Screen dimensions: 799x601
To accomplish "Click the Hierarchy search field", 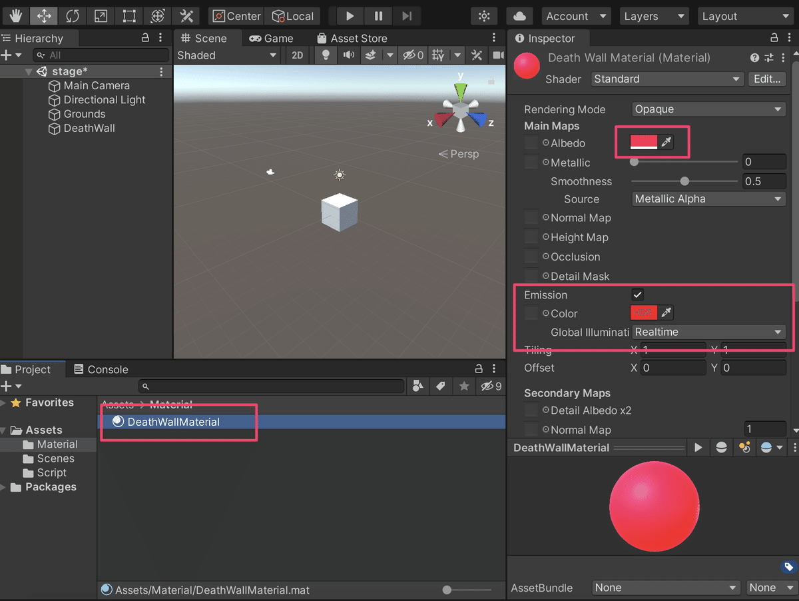I will (101, 55).
